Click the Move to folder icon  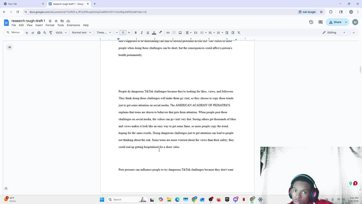point(62,21)
